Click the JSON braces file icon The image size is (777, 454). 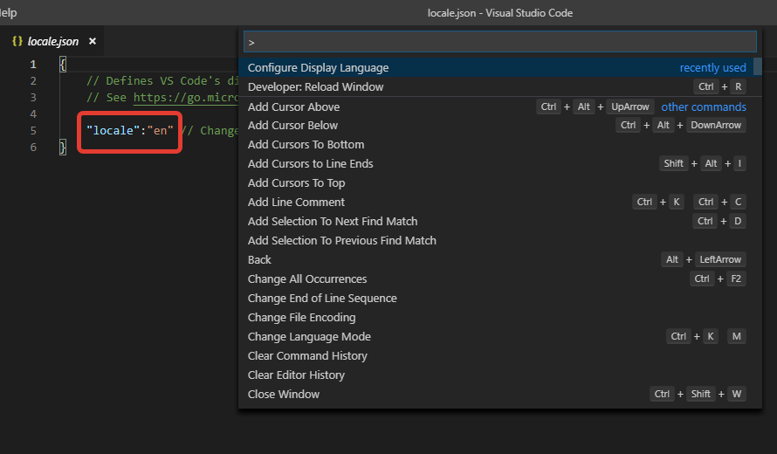point(17,41)
